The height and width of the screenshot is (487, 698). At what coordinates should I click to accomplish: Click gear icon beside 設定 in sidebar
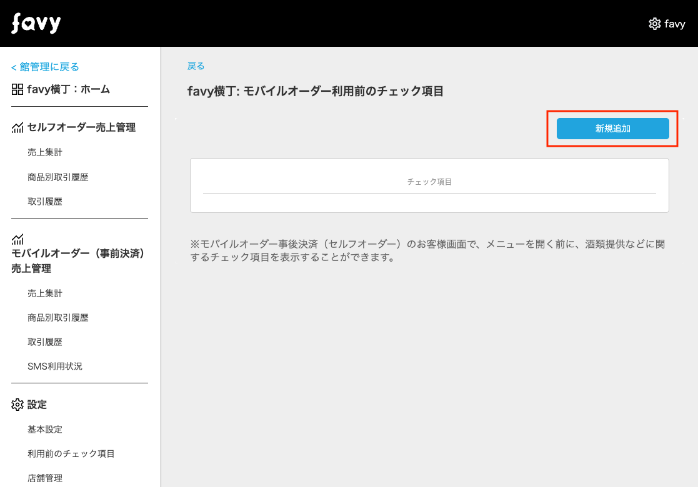click(x=17, y=405)
